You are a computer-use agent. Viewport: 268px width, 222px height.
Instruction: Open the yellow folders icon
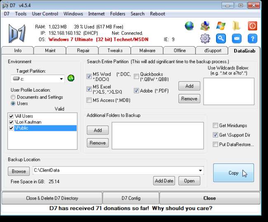coord(237,26)
